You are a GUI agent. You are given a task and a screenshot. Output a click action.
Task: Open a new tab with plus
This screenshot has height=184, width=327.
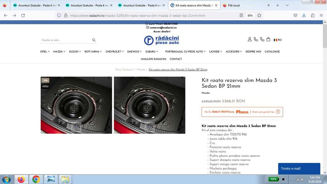pyautogui.click(x=278, y=6)
